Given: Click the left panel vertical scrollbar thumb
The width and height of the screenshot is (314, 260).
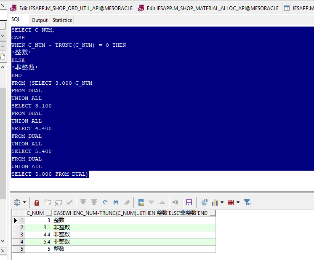Looking at the screenshot, I should 3,143.
